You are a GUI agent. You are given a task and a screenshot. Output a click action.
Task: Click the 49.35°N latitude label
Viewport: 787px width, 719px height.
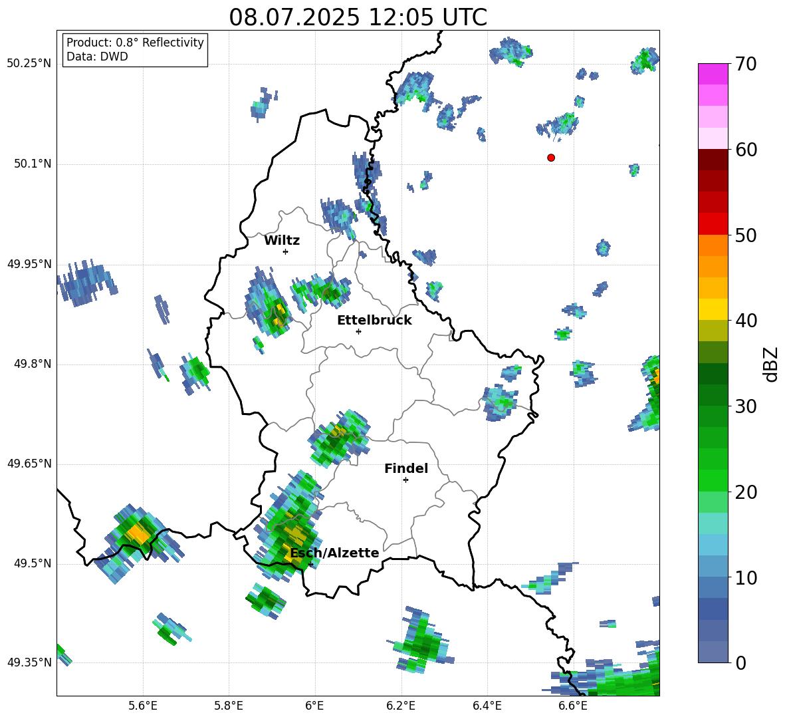coord(29,662)
